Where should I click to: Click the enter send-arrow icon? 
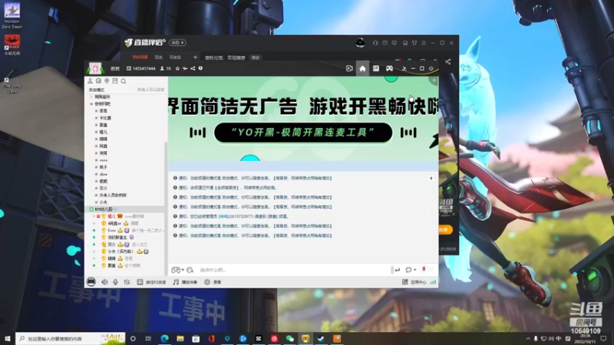[397, 270]
